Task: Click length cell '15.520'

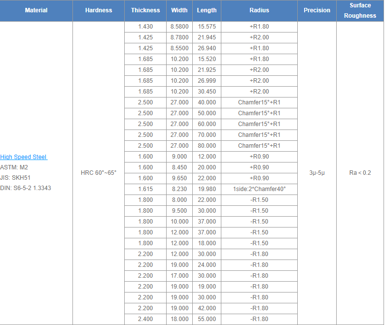Action: [207, 59]
